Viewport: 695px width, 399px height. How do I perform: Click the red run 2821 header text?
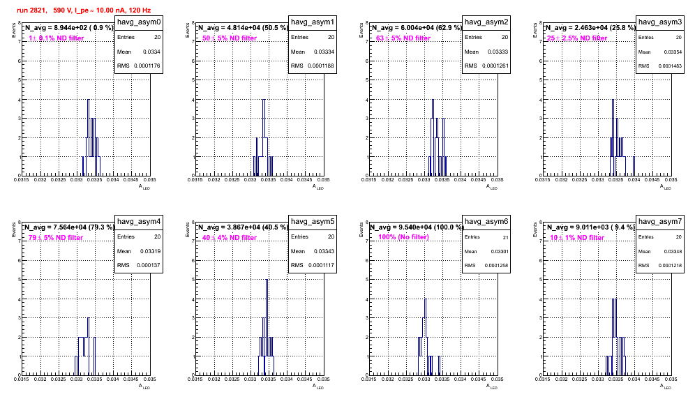[83, 10]
